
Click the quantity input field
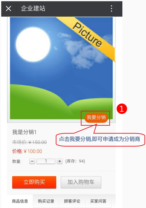coord(46,161)
